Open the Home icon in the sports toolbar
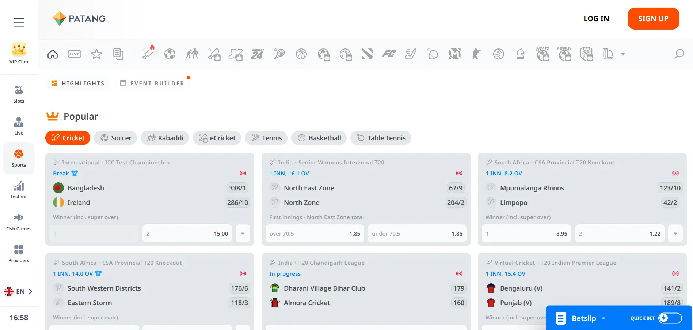 (x=52, y=54)
